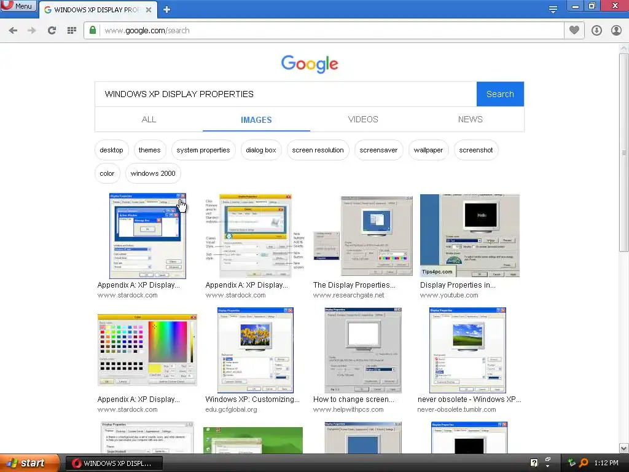Filter by the screen resolution chip

pyautogui.click(x=318, y=150)
